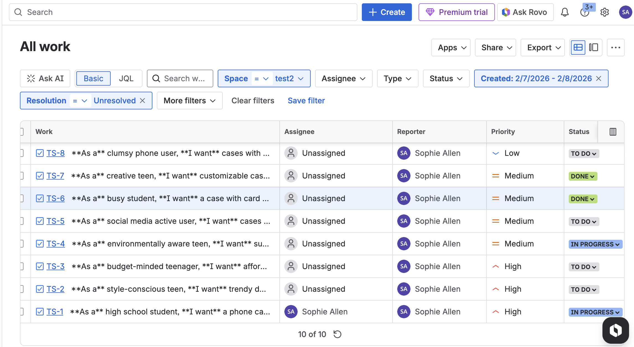Select the Basic search mode
Image resolution: width=634 pixels, height=347 pixels.
93,78
